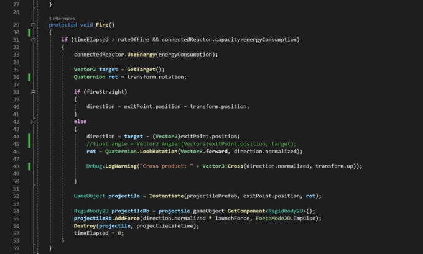Viewport: 423px width, 254px height.
Task: Click the projectileLifetime argument on line 56
Action: (165, 225)
